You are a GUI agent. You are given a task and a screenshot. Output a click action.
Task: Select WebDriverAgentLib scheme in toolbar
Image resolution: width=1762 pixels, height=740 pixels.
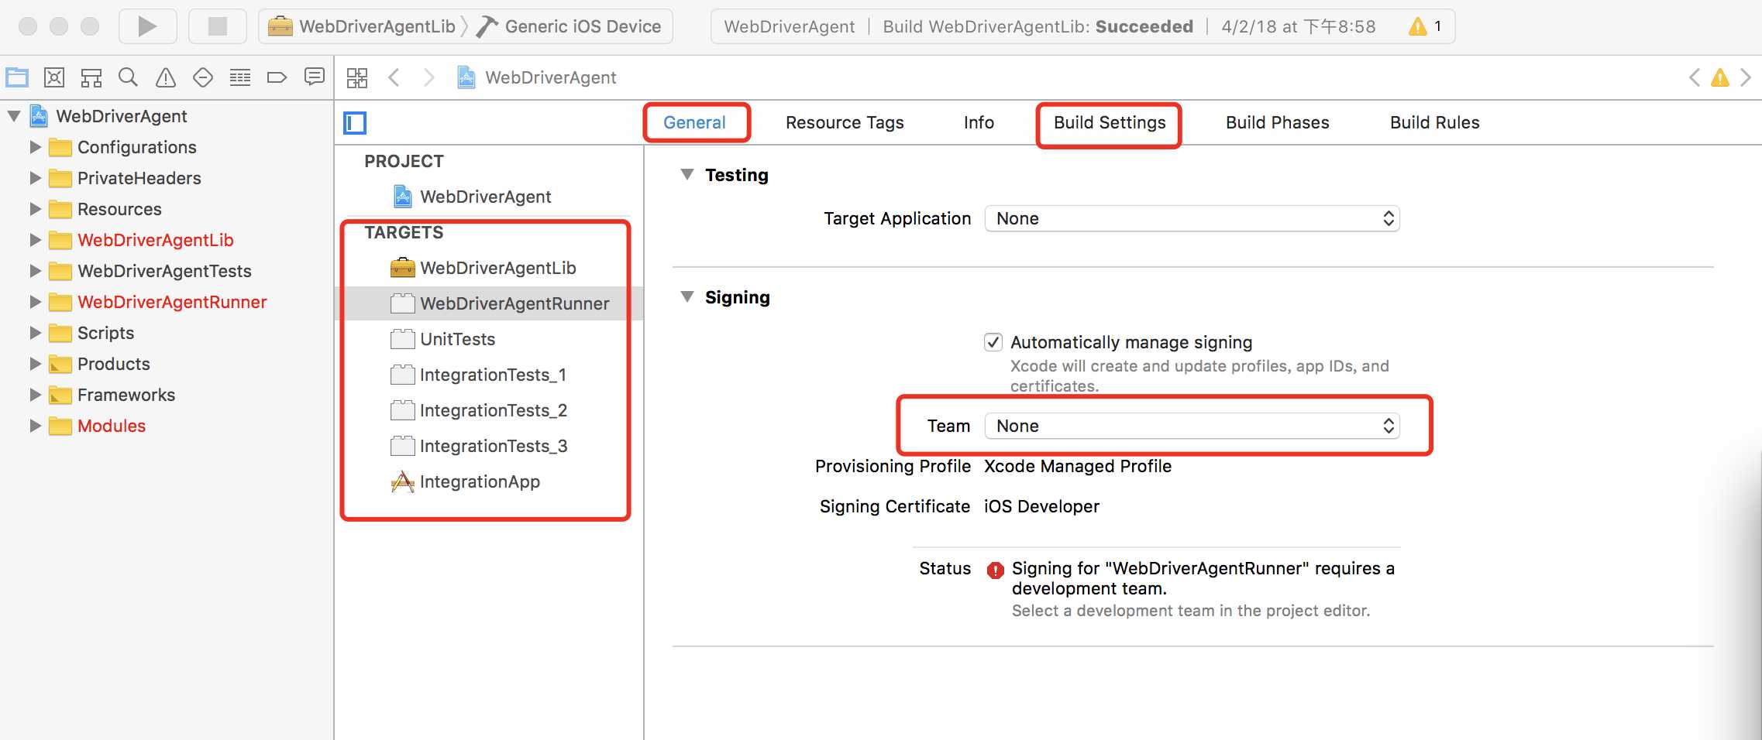coord(362,26)
